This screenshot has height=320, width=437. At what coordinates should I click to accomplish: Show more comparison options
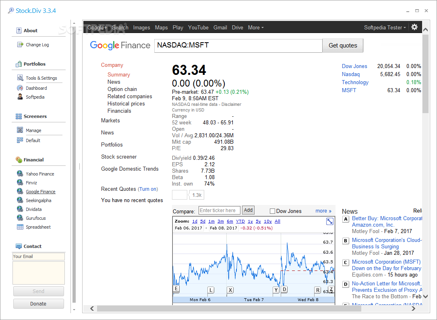(323, 211)
